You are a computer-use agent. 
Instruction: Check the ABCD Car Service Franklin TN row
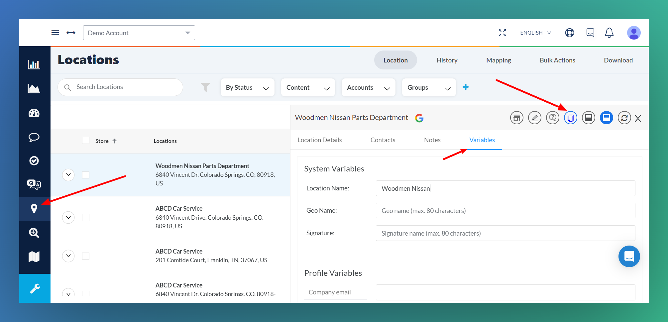pos(86,256)
